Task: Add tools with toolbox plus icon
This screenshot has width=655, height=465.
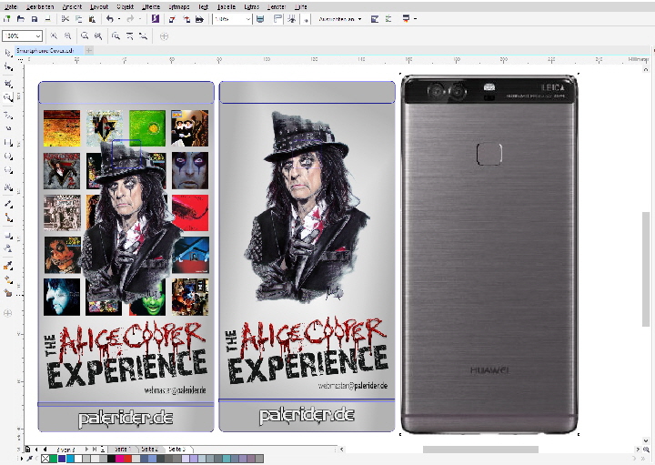Action: [7, 313]
